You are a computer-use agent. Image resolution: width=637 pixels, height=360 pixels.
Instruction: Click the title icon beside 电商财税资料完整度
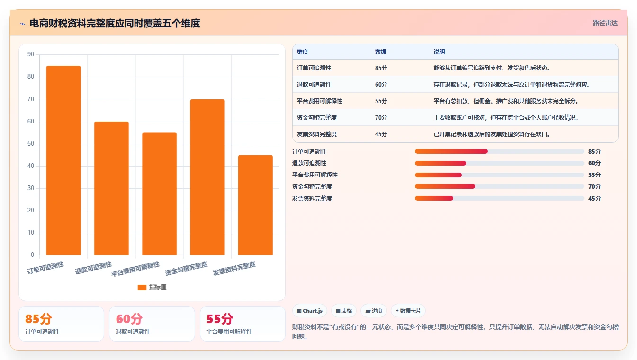[22, 23]
